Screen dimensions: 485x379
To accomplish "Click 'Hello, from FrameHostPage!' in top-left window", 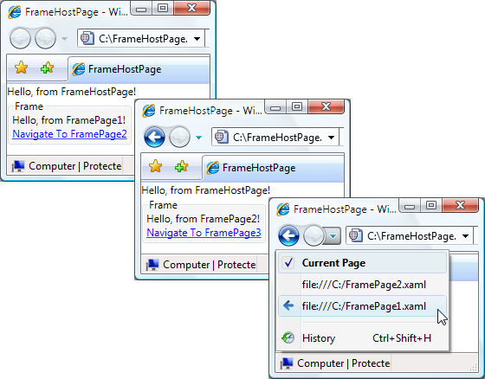I will click(x=71, y=92).
